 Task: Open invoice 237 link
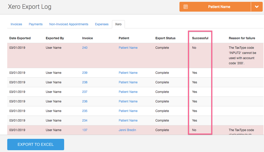85,92
